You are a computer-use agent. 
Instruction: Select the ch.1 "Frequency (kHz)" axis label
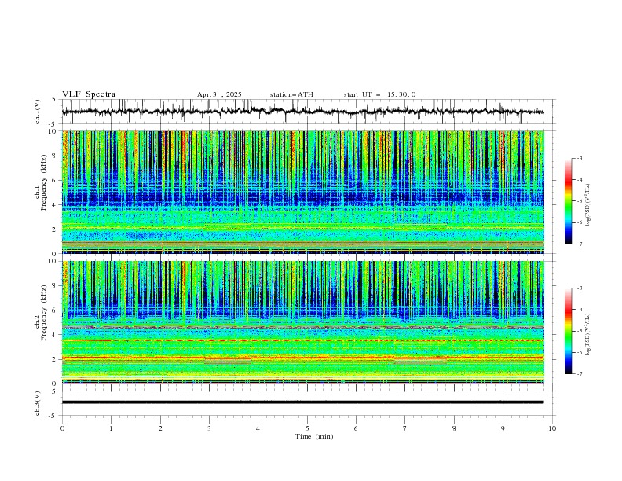click(x=43, y=181)
